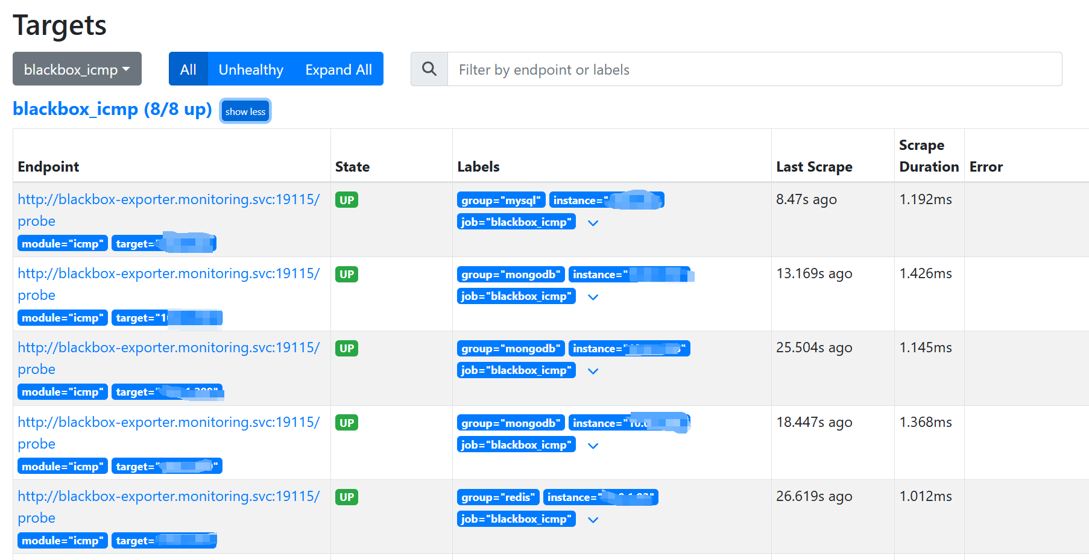Click the Targets page heading

(60, 25)
